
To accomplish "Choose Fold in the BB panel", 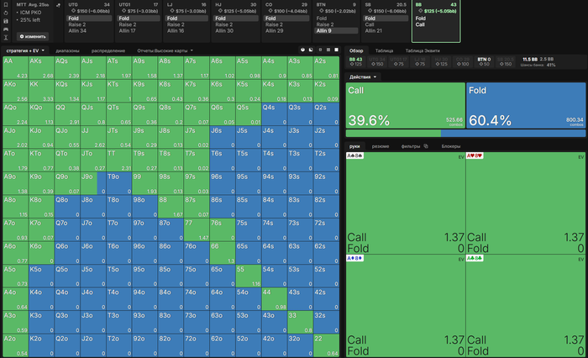I will click(x=420, y=18).
